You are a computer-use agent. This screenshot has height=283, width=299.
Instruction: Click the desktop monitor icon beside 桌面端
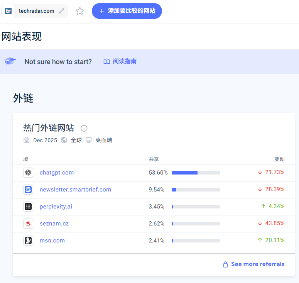(x=88, y=140)
